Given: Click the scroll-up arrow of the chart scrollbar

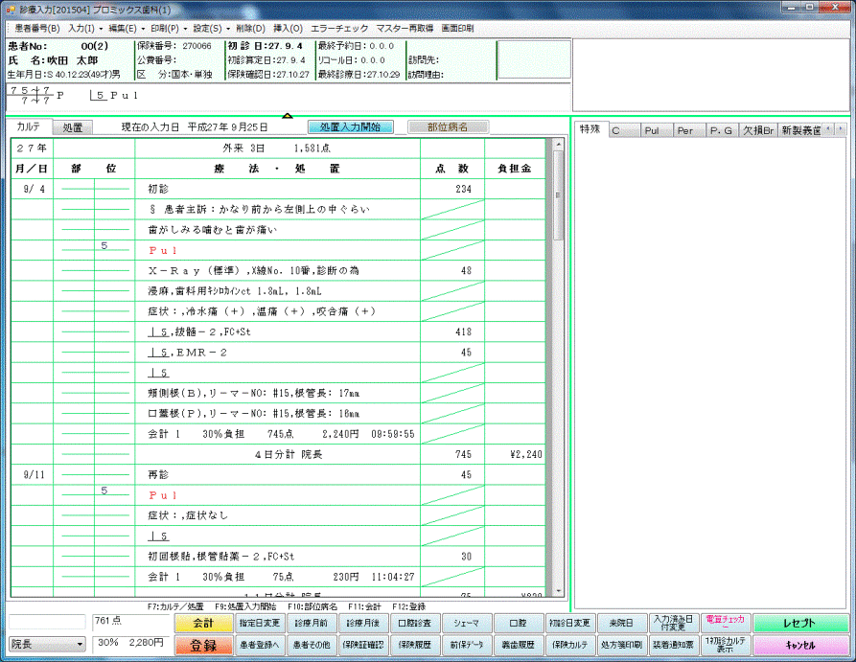Looking at the screenshot, I should click(x=559, y=145).
